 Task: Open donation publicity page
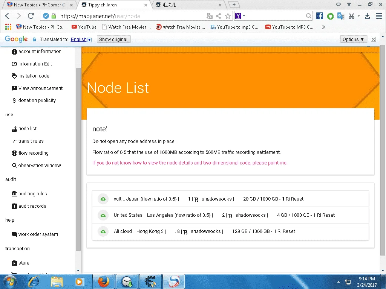pos(34,100)
